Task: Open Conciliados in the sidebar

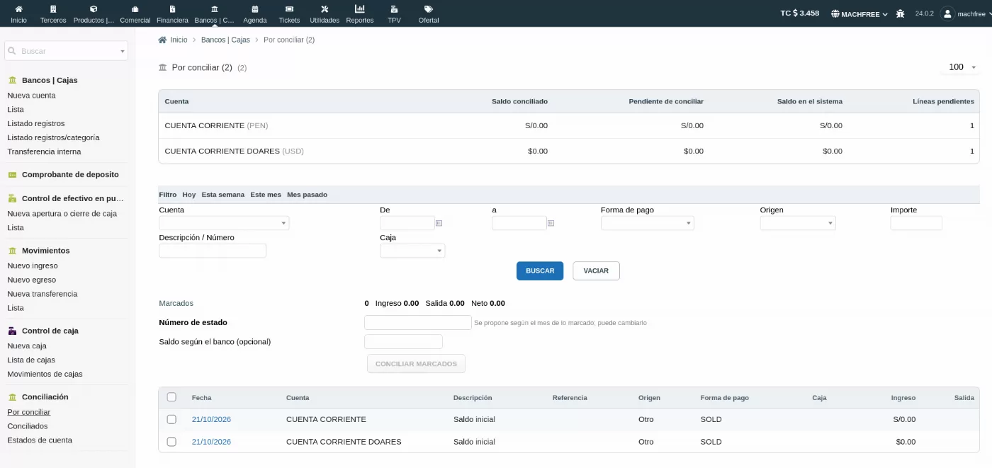Action: (x=28, y=426)
